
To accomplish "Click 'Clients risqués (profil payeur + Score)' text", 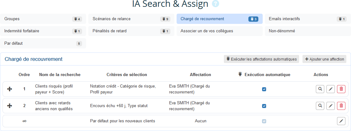I will click(54, 89).
